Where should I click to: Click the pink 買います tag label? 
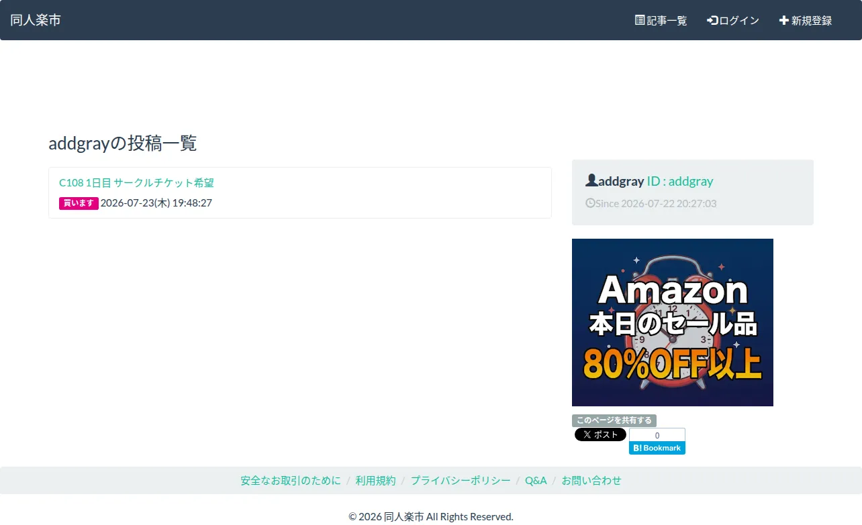coord(79,203)
